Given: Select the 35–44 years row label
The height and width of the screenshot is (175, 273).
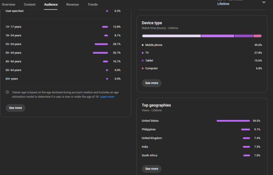Looking at the screenshot, I should click(13, 53).
